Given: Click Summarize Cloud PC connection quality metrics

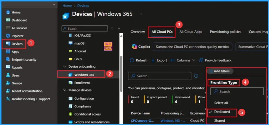Looking at the screenshot, I should (x=192, y=47).
